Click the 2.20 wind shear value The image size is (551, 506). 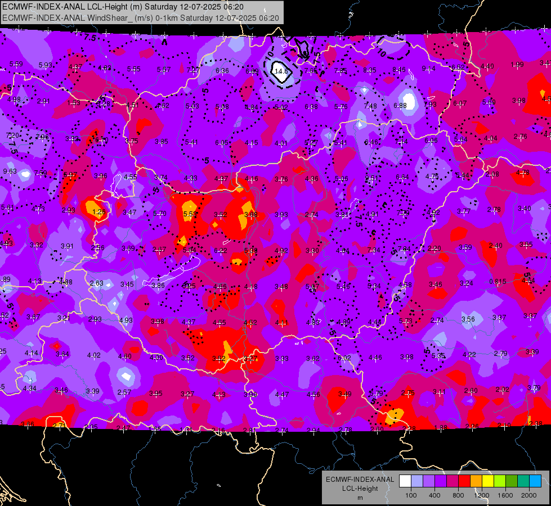[434, 249]
